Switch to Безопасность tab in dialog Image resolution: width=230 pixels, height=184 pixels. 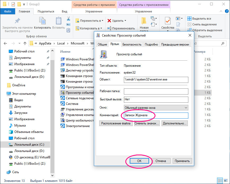132,44
